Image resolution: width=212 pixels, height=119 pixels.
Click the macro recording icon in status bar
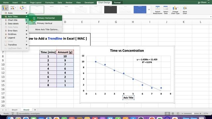13,114
